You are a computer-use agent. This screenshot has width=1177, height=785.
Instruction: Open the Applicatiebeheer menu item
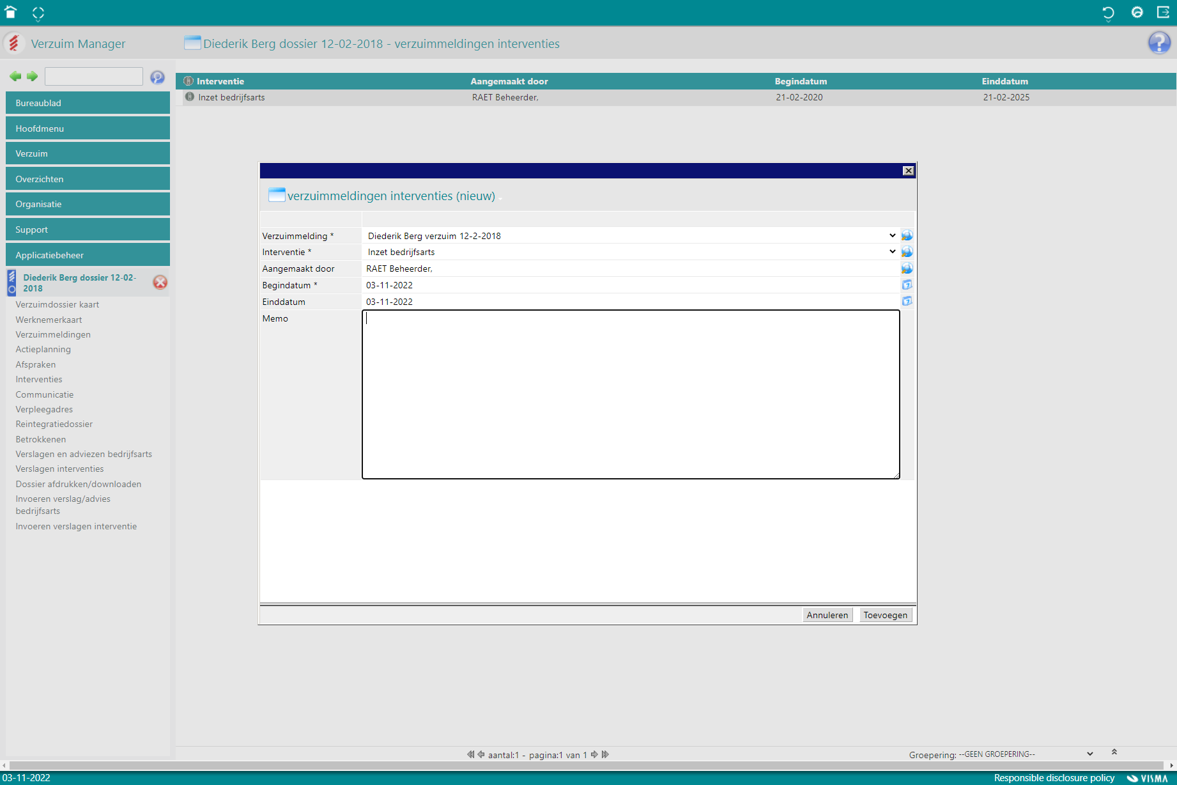[x=88, y=255]
